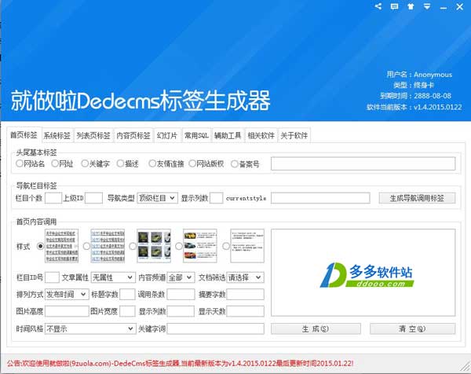Minimize the window
Viewport: 471px width, 374px height.
point(444,7)
